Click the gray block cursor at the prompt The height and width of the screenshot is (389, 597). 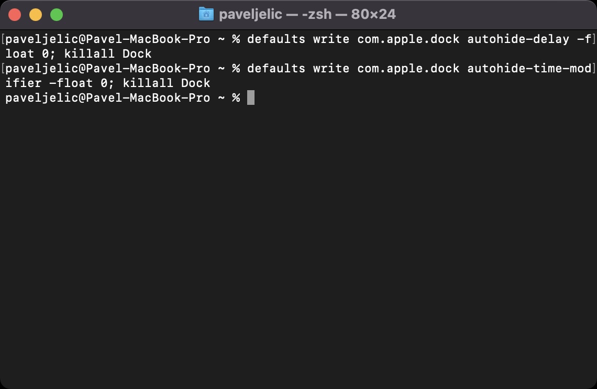[251, 98]
